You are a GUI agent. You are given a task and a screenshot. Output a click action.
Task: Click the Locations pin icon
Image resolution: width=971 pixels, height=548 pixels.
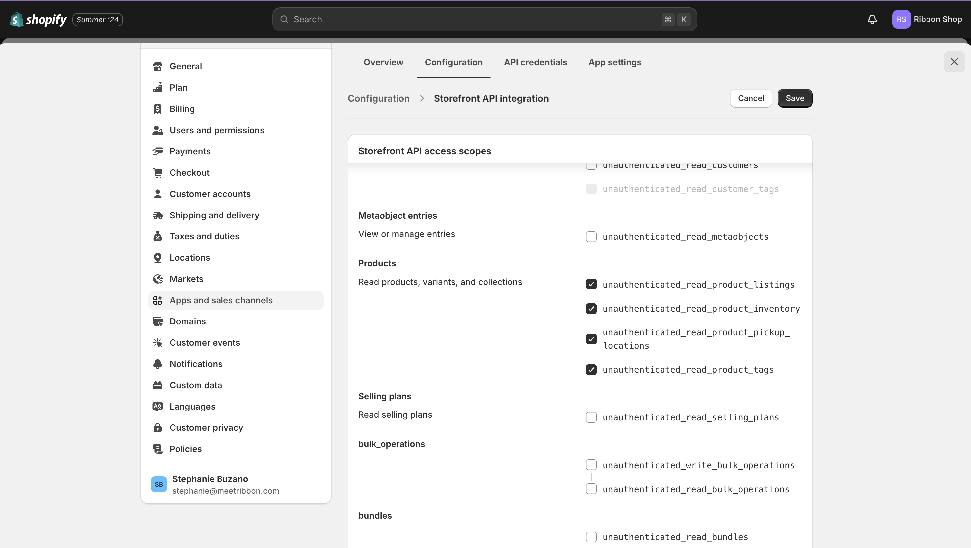(x=157, y=258)
